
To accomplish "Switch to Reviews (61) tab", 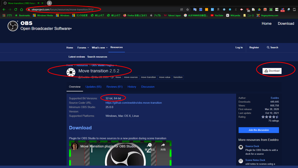I will [x=114, y=87].
